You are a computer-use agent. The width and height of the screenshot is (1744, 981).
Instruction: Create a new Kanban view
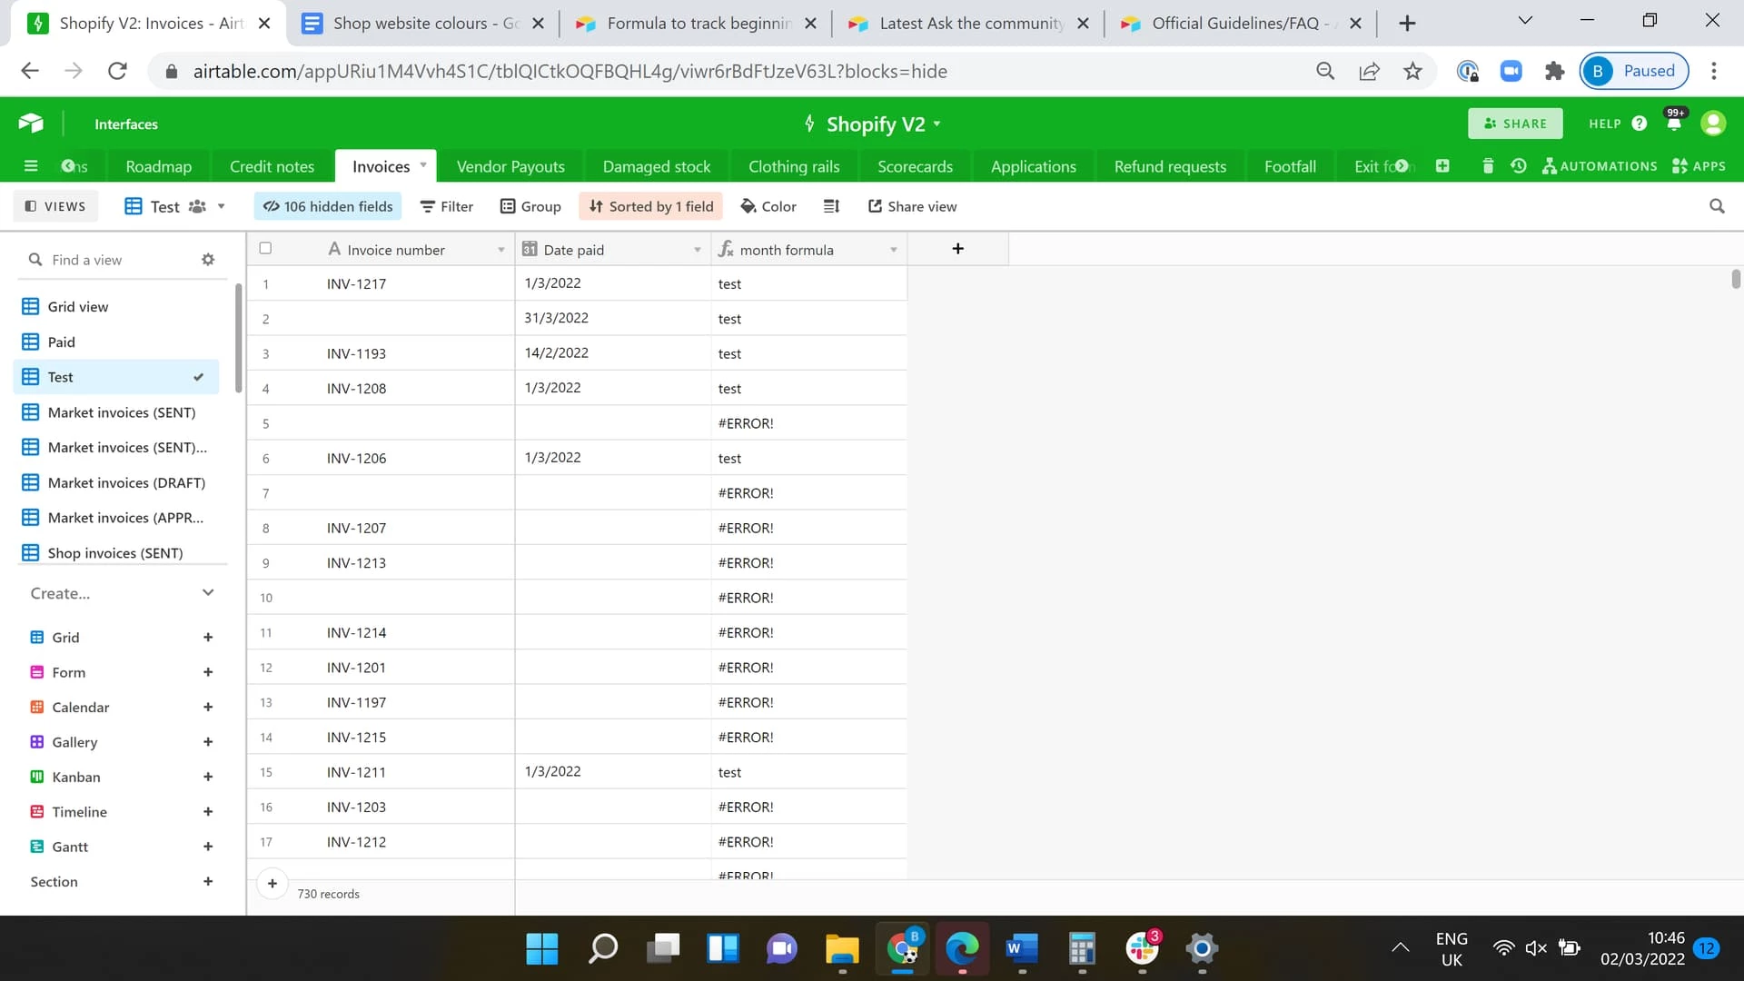(x=122, y=777)
